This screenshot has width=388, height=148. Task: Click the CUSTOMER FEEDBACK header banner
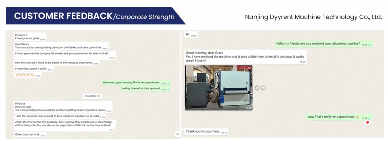pos(63,16)
